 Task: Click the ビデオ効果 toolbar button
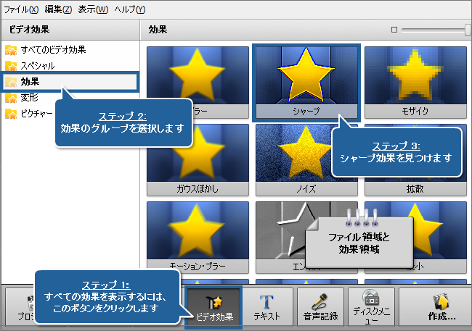click(x=213, y=308)
